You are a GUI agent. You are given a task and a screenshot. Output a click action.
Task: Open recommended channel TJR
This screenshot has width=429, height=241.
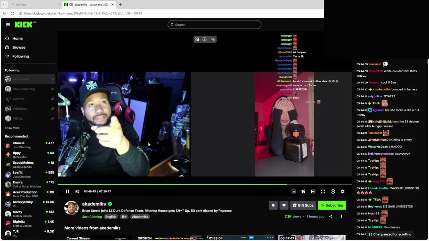click(x=29, y=233)
